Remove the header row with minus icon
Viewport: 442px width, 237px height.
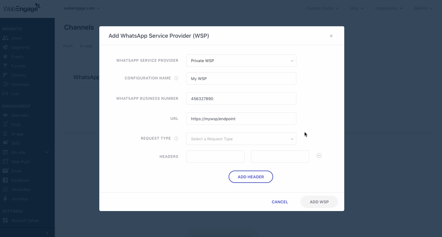click(x=319, y=156)
